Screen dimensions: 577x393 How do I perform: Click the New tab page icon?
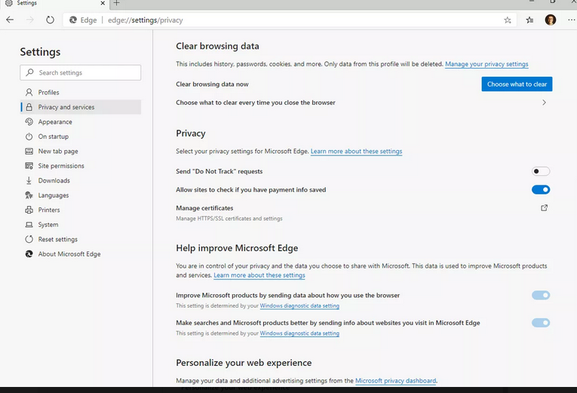29,151
